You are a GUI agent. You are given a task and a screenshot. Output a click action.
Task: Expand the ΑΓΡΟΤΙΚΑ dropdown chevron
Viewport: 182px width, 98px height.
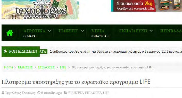pyautogui.click(x=49, y=31)
